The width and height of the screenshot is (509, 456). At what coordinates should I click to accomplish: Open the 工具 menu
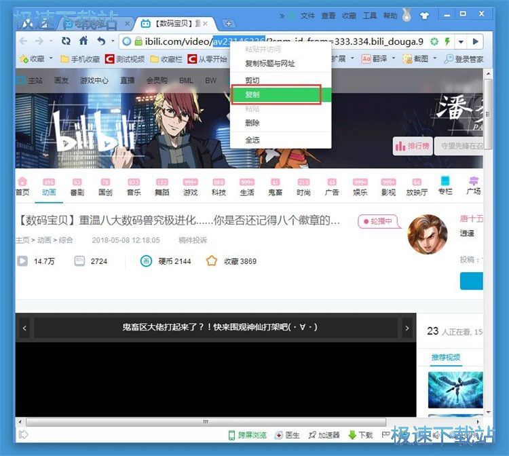(x=369, y=16)
